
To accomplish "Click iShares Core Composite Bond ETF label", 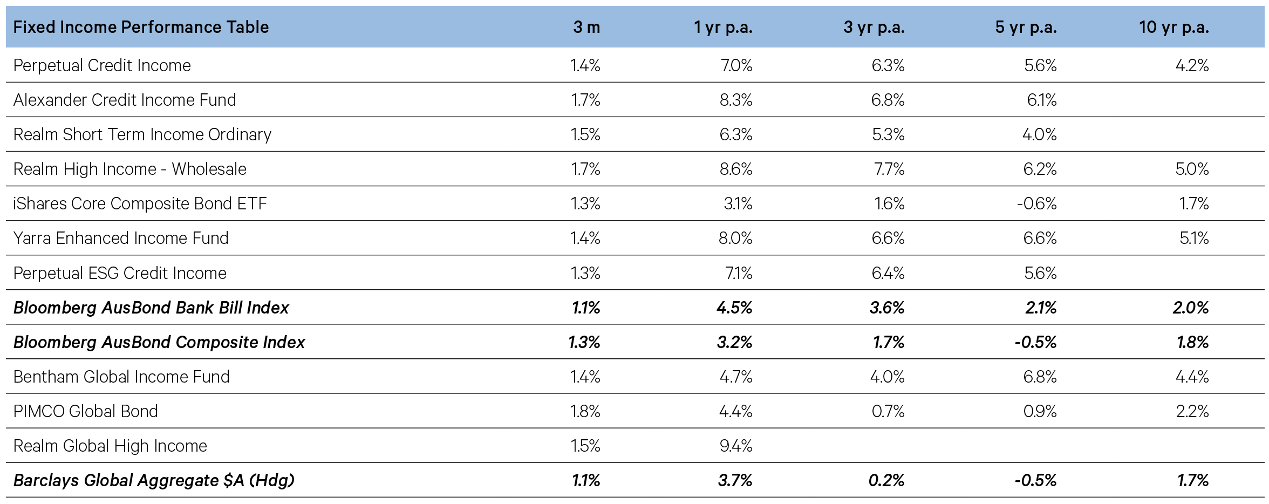I will [140, 203].
